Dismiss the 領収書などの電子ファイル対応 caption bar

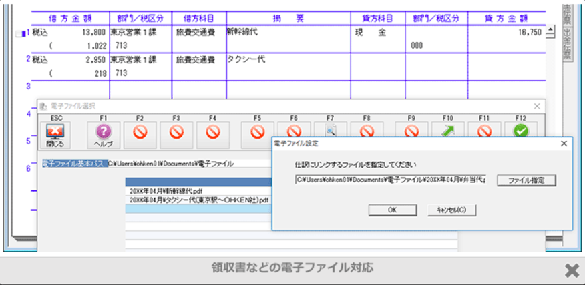tap(571, 270)
